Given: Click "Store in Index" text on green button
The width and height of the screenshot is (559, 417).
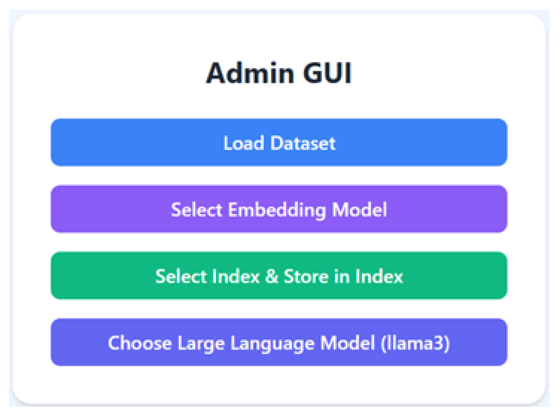Looking at the screenshot, I should coord(343,276).
